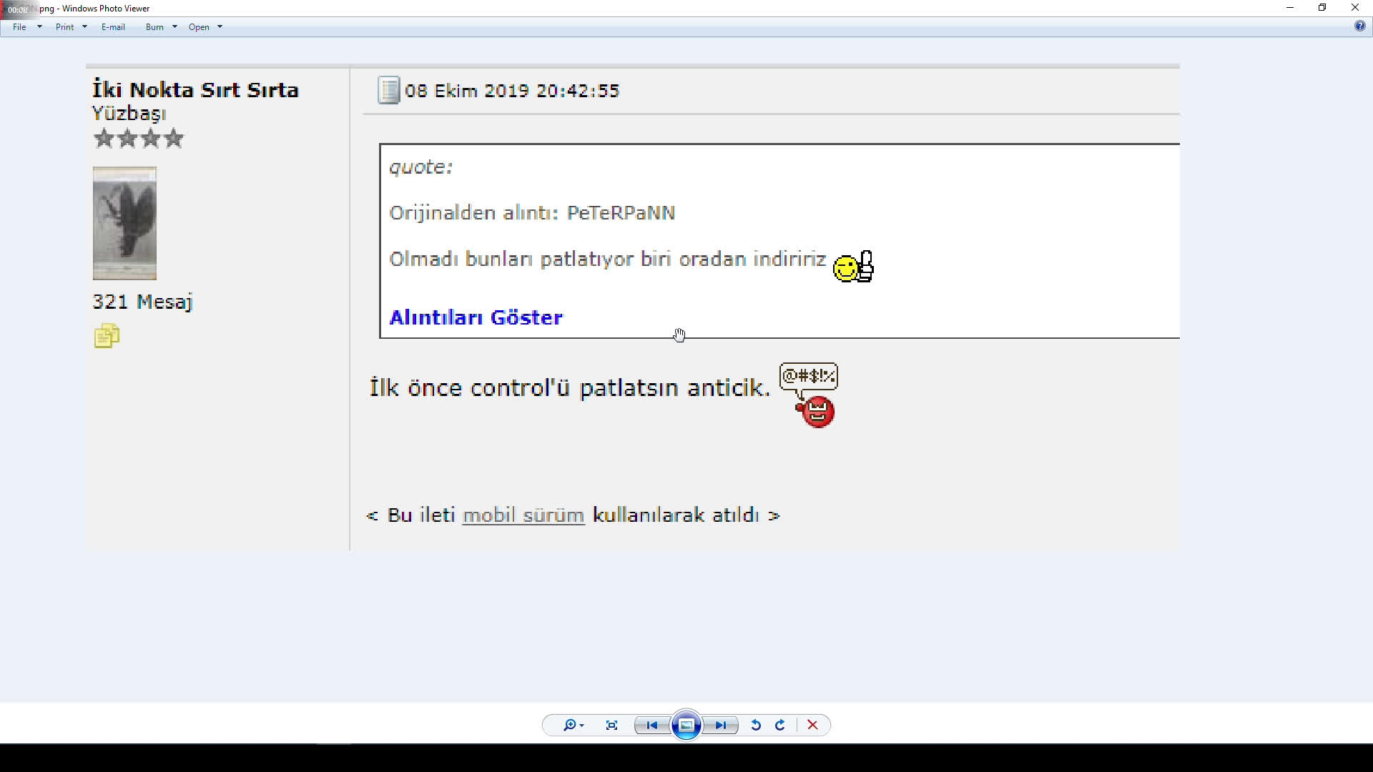This screenshot has width=1373, height=772.
Task: Open the zoom magnifier control
Action: click(x=572, y=725)
